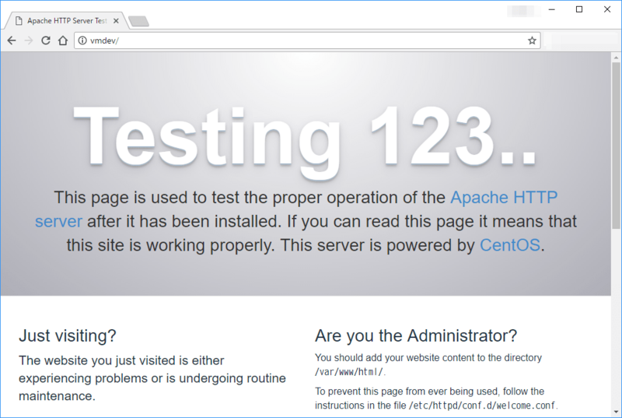Screen dimensions: 622x418
Task: Select the Apache HTTP Server Test tab
Action: [66, 21]
